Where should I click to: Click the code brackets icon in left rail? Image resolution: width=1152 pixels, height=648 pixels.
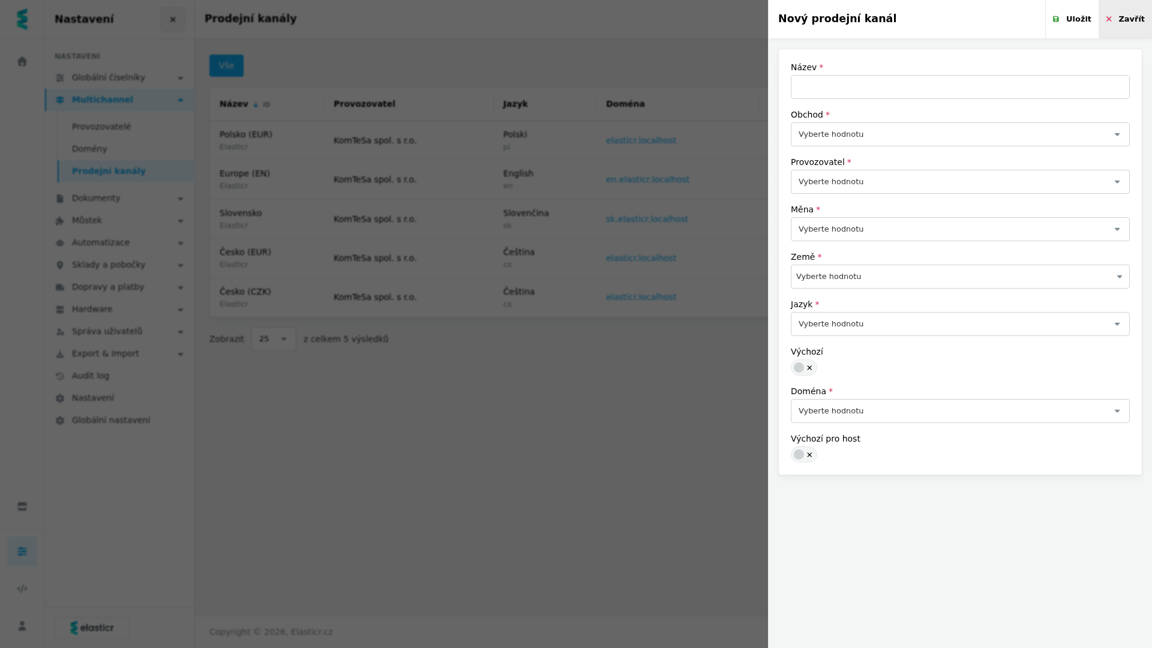[22, 589]
